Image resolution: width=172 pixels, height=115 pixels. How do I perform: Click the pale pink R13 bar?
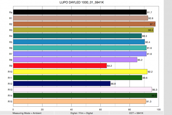pyautogui.click(x=82, y=89)
